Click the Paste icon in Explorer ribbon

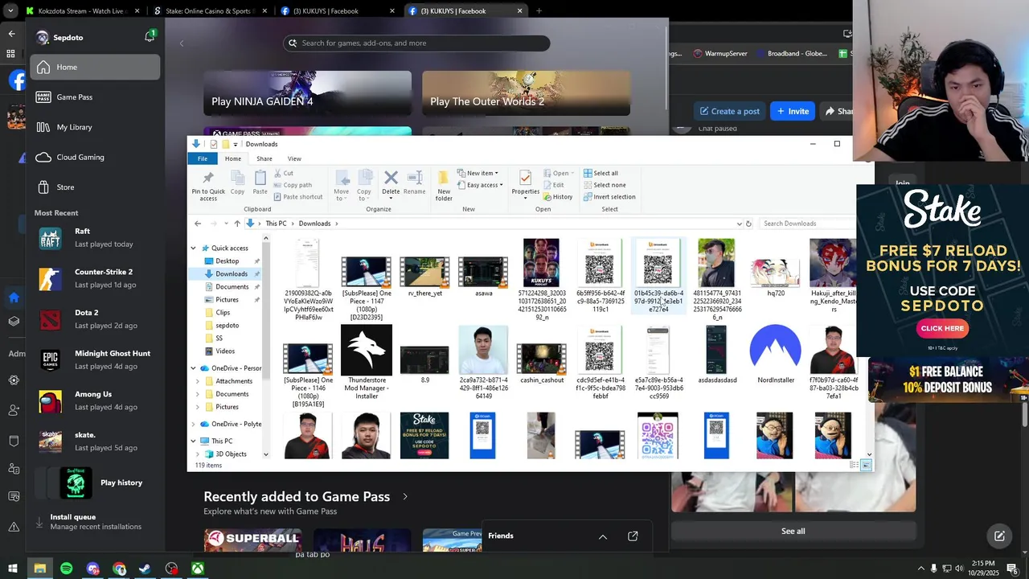260,183
